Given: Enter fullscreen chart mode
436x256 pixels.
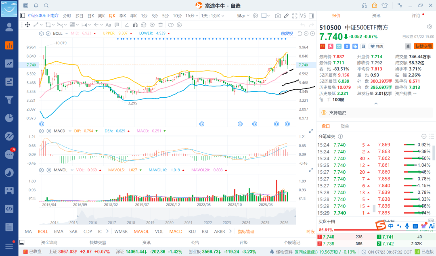Looking at the screenshot, I should (295, 16).
